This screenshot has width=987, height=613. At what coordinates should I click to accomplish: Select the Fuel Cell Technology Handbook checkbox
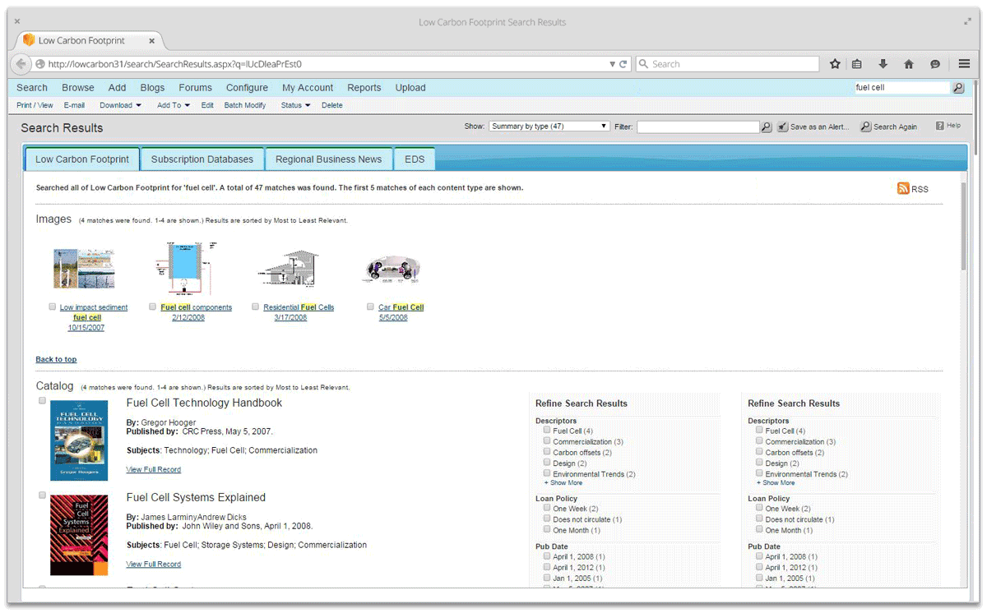pos(44,401)
